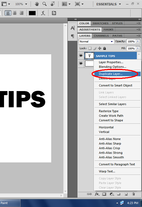Click the SAMPLE TIPS text layer thumbnail
Image resolution: width=142 pixels, height=207 pixels.
[x=89, y=56]
